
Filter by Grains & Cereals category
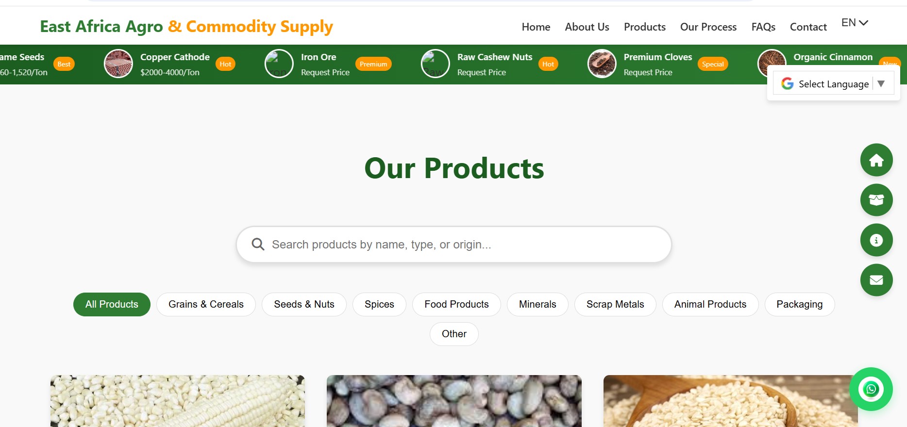point(206,304)
